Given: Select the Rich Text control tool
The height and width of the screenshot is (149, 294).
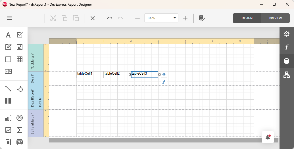Looking at the screenshot, I should tap(8, 47).
